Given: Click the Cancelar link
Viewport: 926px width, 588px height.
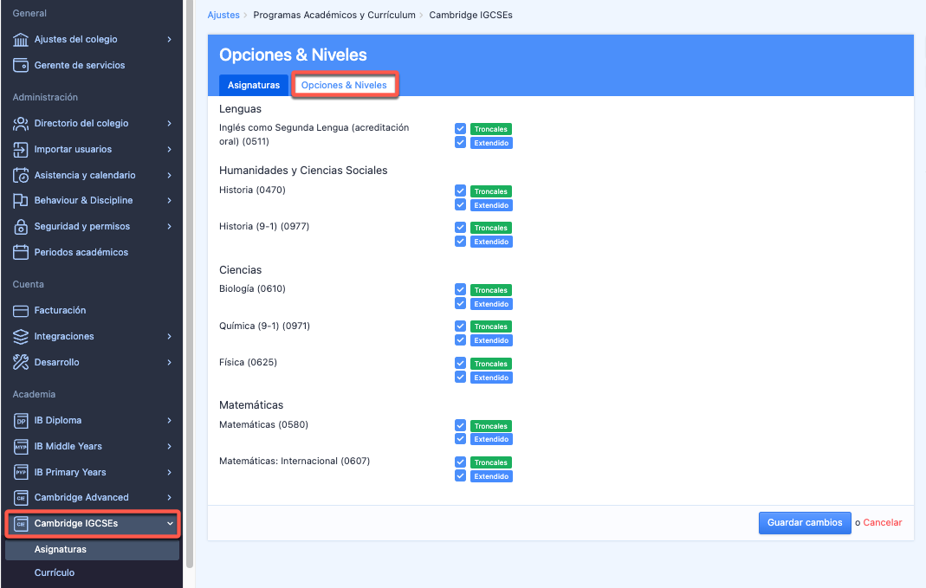Looking at the screenshot, I should pos(882,523).
